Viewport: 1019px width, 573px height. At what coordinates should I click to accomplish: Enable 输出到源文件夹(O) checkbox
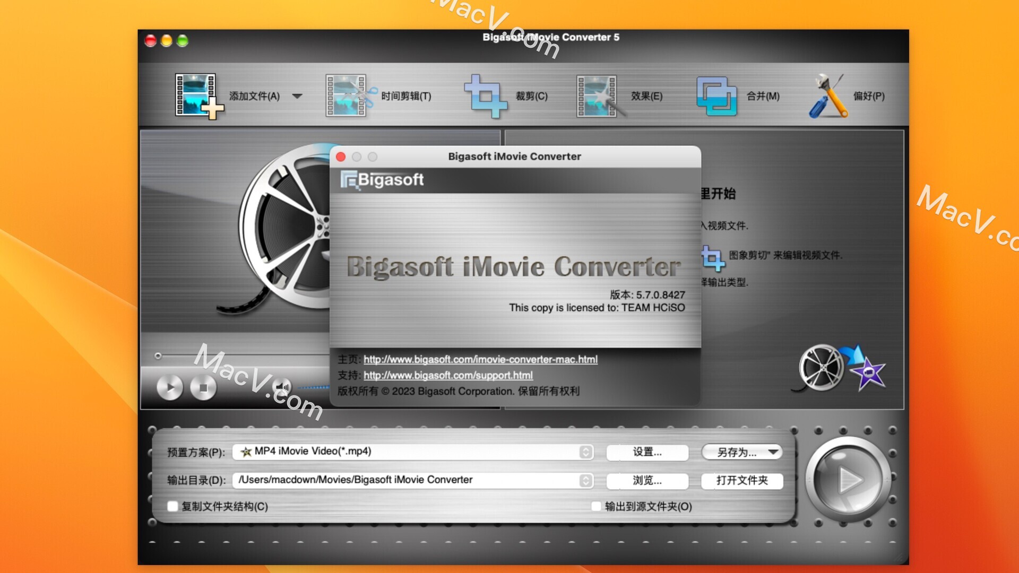point(596,506)
